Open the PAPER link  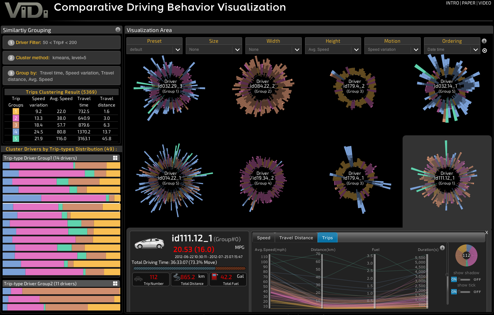pos(469,3)
